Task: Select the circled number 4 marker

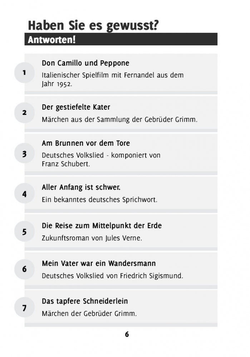Action: (24, 194)
